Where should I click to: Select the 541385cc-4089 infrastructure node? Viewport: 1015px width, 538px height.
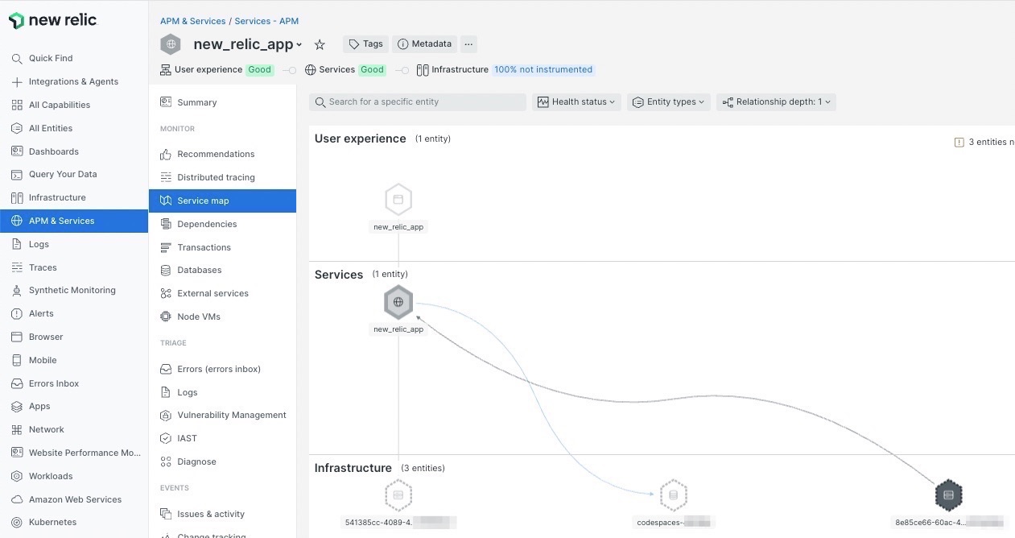398,495
